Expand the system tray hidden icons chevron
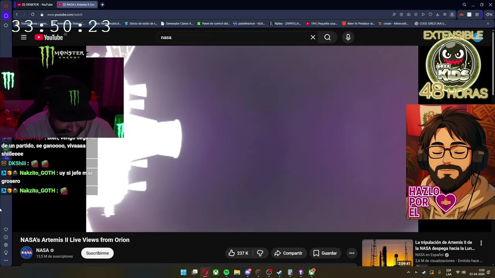Viewport: 495px width, 278px height. 408,272
